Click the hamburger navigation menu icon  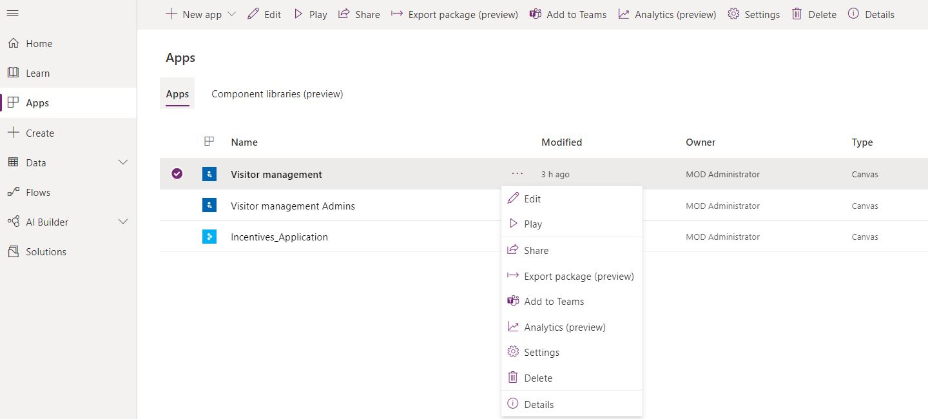tap(12, 14)
